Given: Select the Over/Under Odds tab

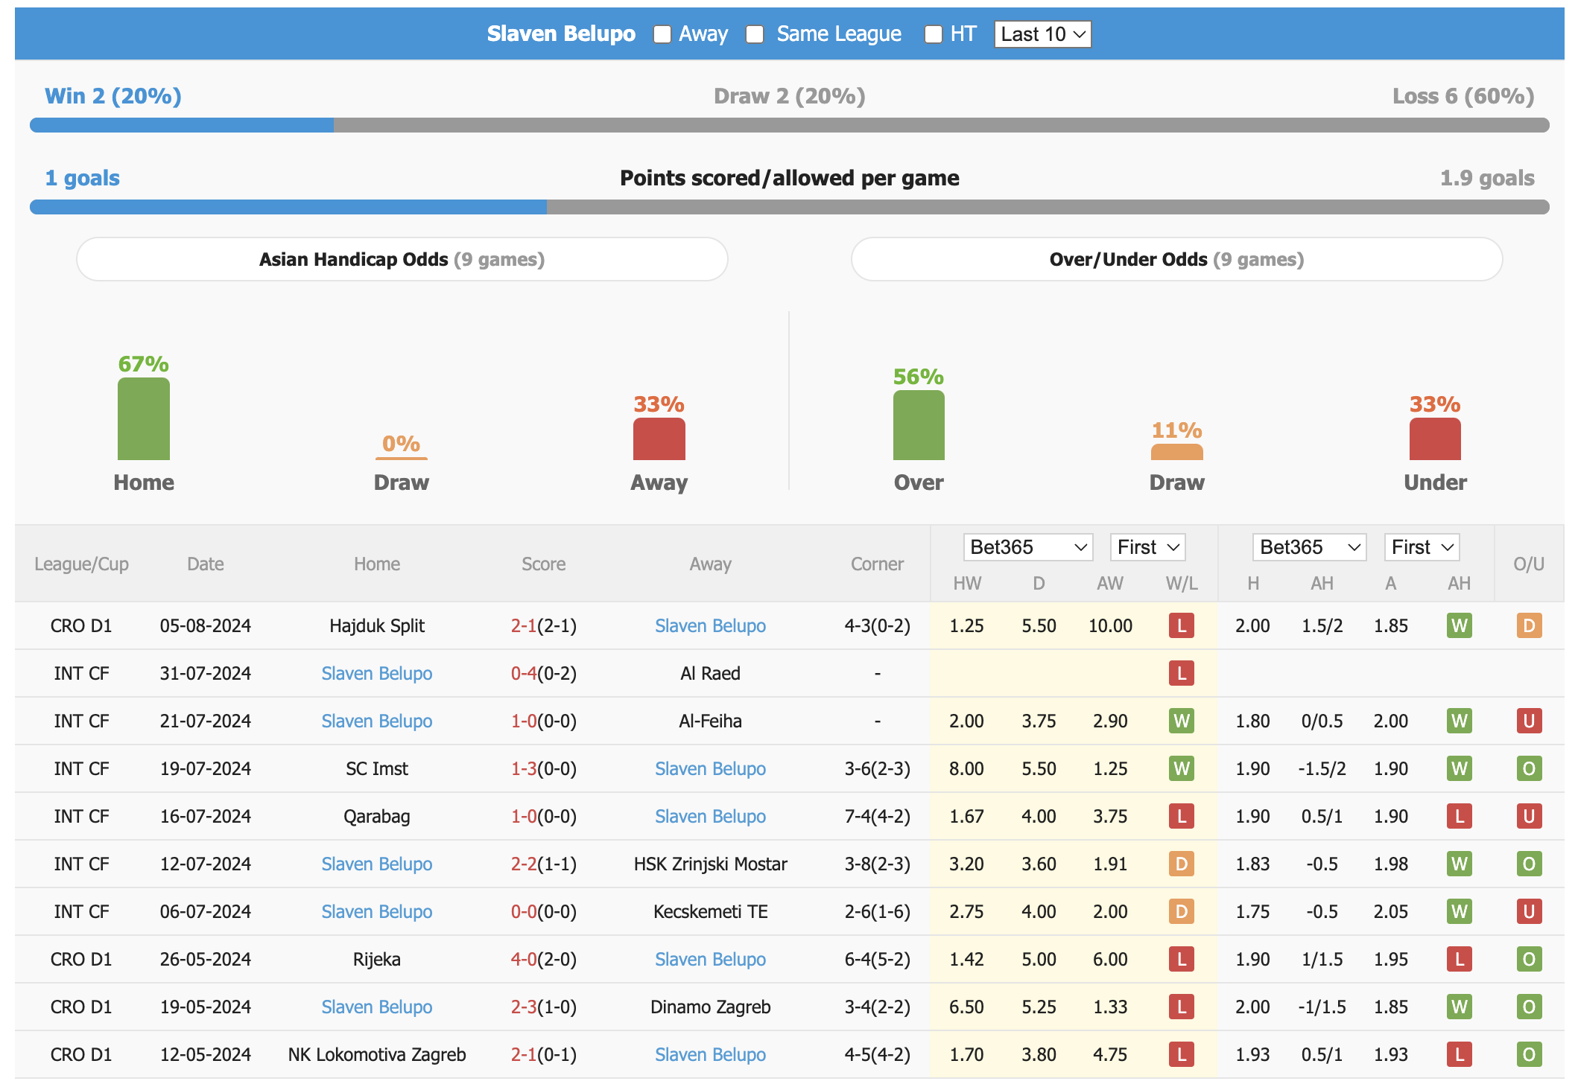Looking at the screenshot, I should [1176, 259].
